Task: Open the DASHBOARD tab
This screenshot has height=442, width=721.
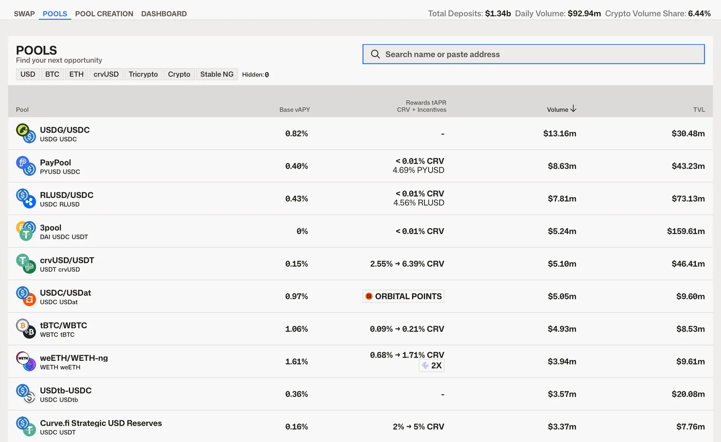Action: tap(164, 14)
